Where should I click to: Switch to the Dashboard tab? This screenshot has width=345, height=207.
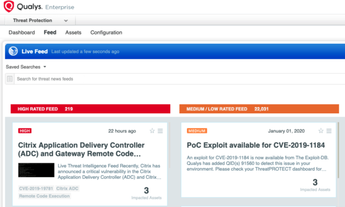[22, 33]
